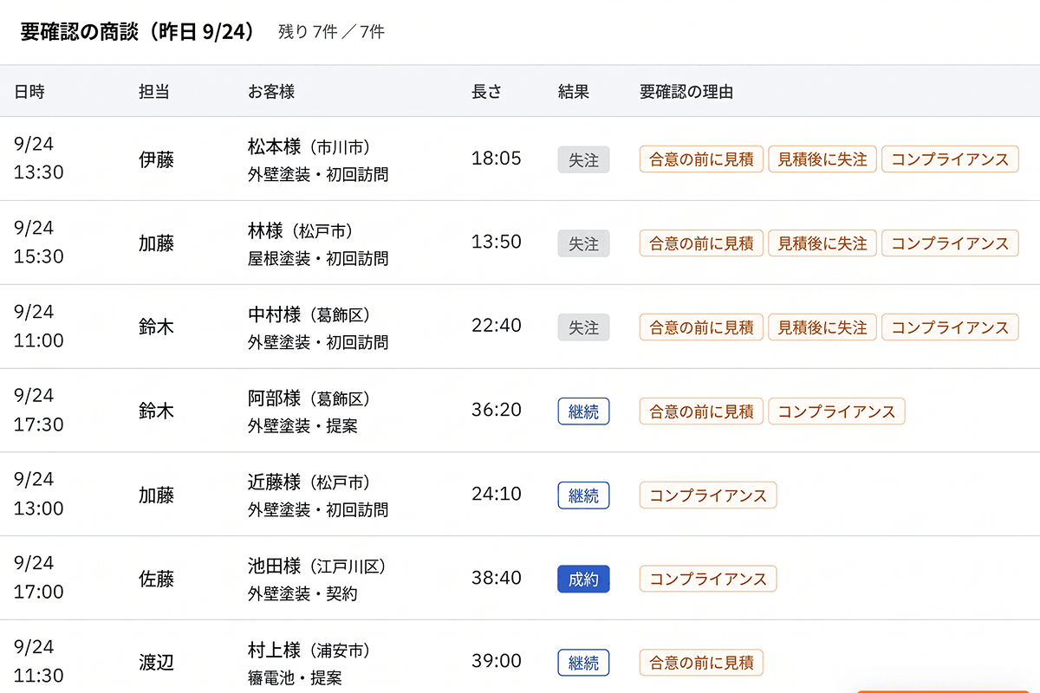Click the 担当 column header
This screenshot has height=693, width=1040.
point(154,91)
